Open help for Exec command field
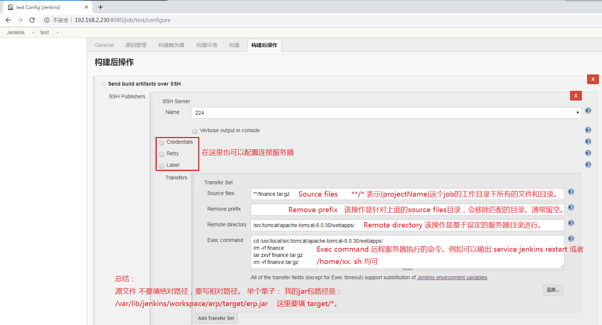Viewport: 602px width, 325px height. click(x=571, y=239)
